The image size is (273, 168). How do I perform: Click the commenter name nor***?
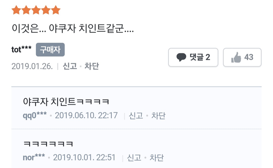pos(34,157)
